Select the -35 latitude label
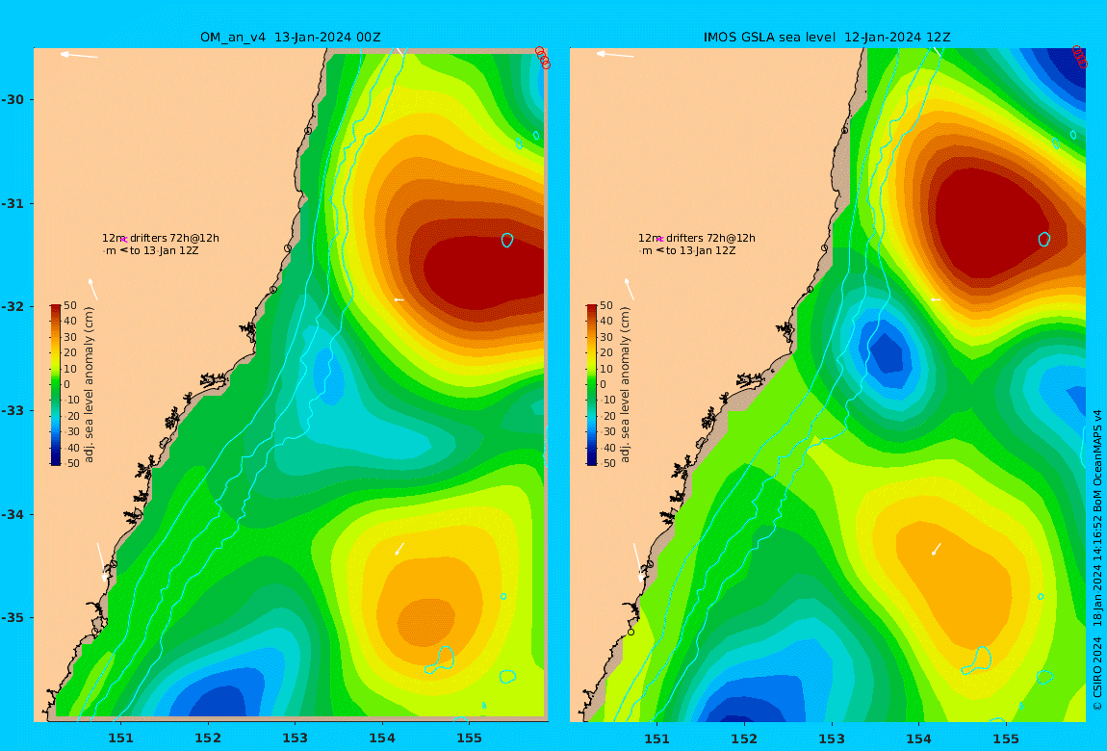Image resolution: width=1107 pixels, height=751 pixels. (x=12, y=617)
